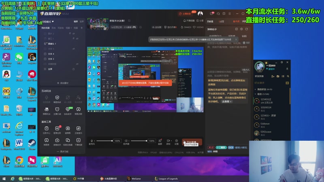Screen dimensions: 324x182
Task: Open the hamburger menu in title bar
Action: 230,14
